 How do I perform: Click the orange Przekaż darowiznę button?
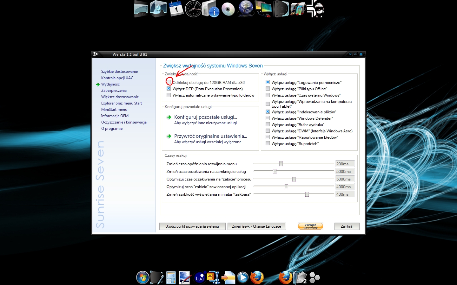pyautogui.click(x=310, y=226)
